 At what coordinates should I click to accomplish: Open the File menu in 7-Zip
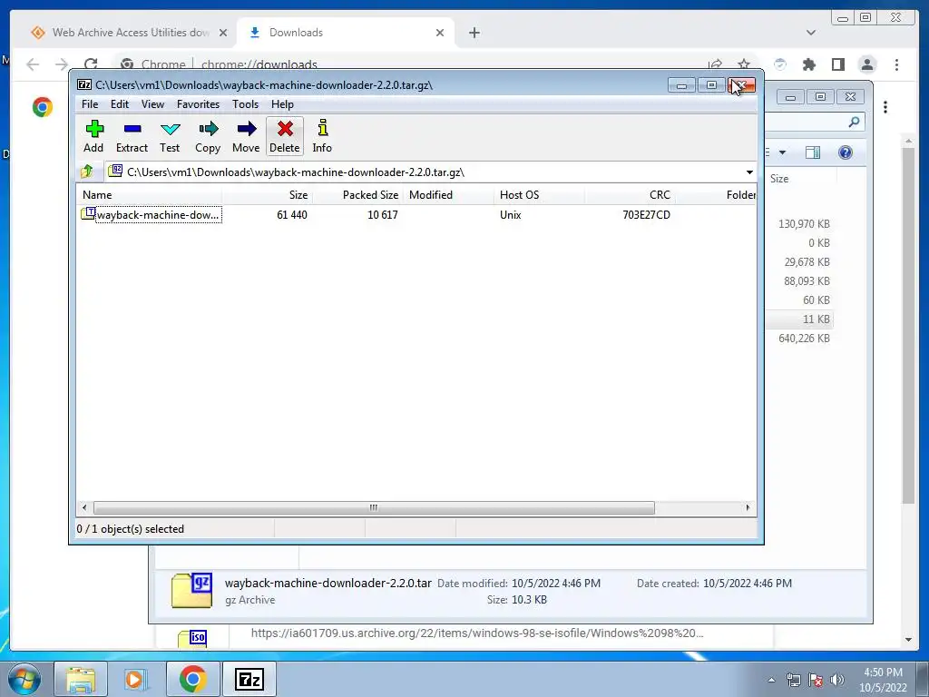90,104
